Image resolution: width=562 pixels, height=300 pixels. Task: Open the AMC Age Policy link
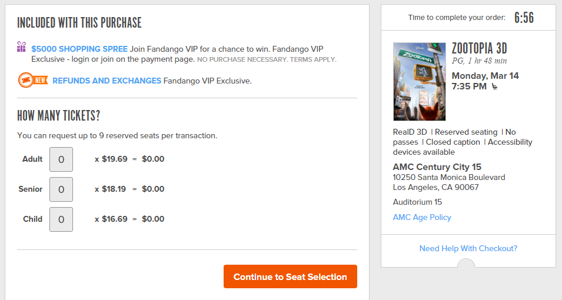(422, 218)
